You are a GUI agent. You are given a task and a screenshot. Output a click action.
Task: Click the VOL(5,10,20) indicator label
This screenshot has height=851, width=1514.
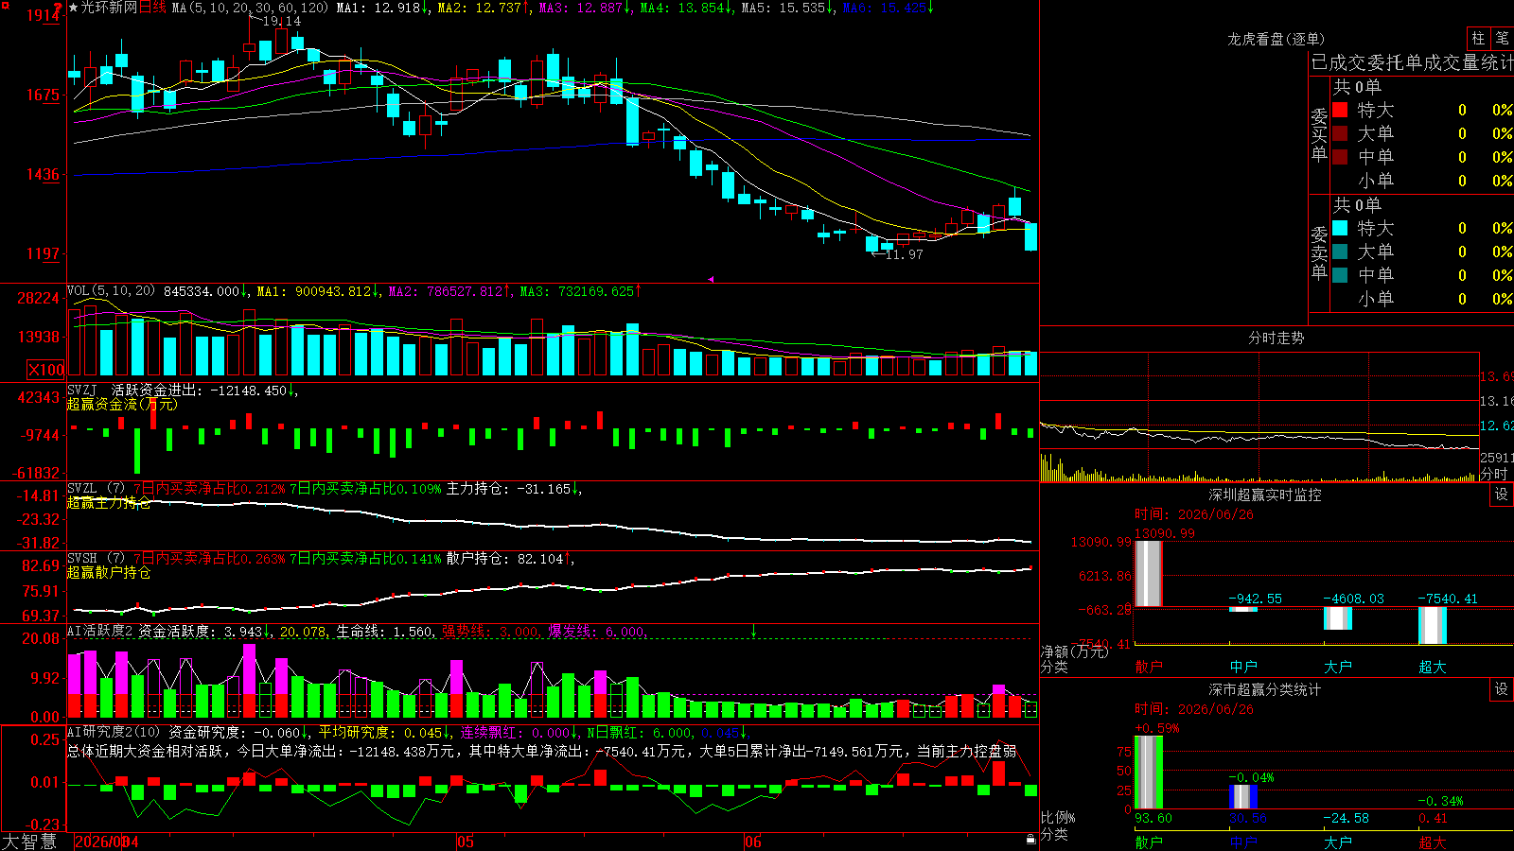click(x=111, y=291)
